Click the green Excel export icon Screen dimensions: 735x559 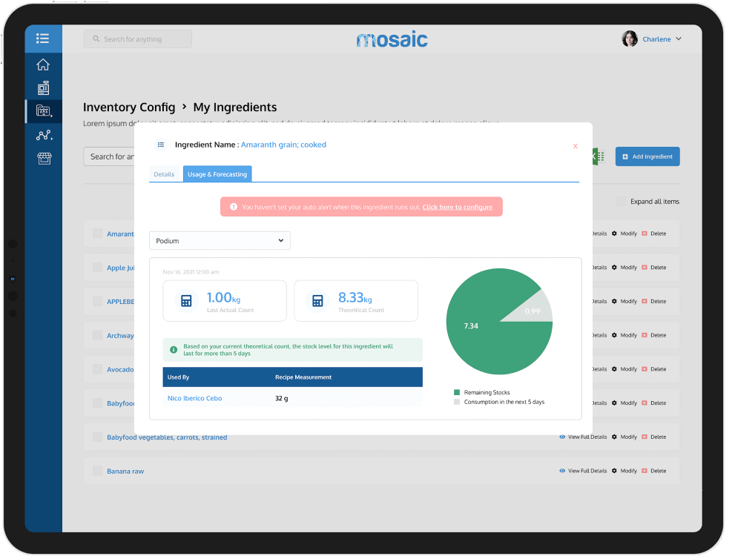(598, 156)
